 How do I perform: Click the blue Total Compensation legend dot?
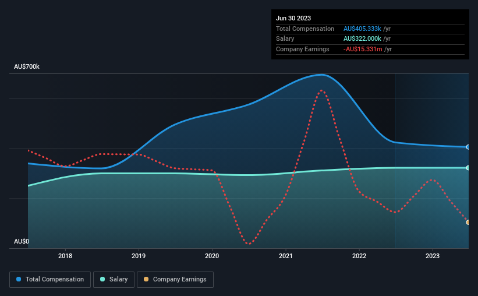point(19,279)
